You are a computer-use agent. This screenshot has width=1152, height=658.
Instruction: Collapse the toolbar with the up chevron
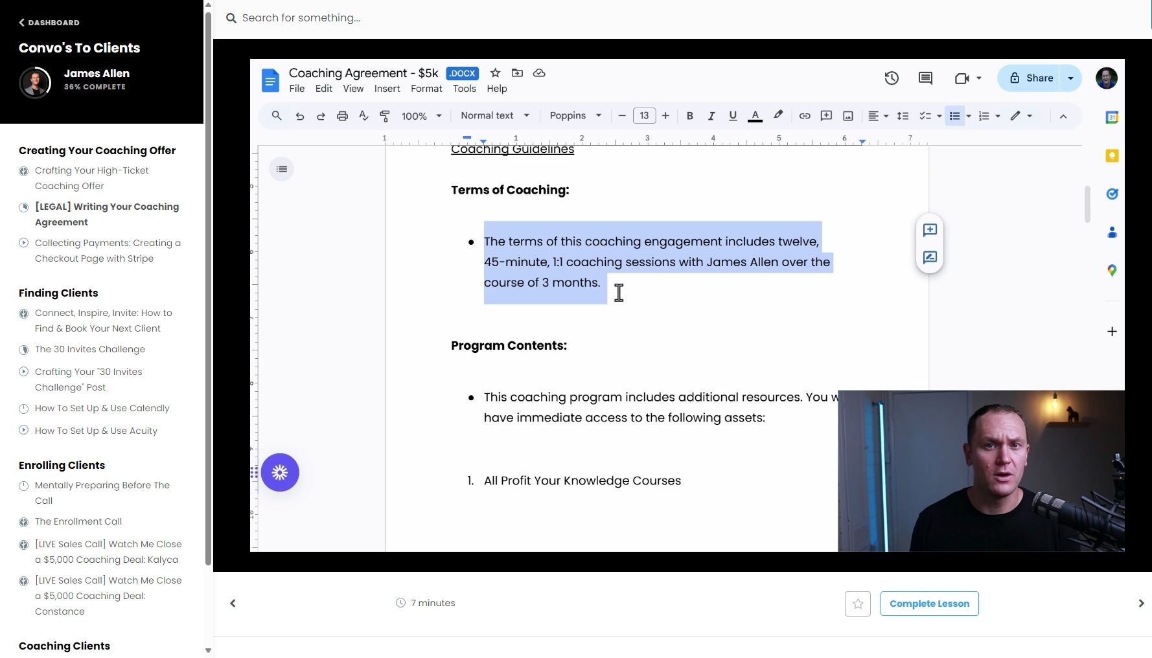click(1063, 117)
